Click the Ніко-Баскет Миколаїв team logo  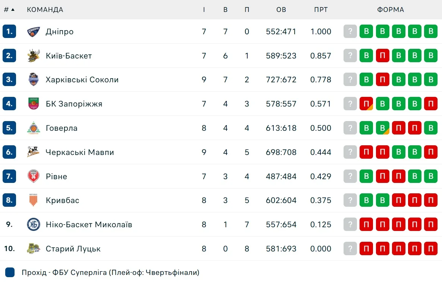[34, 225]
